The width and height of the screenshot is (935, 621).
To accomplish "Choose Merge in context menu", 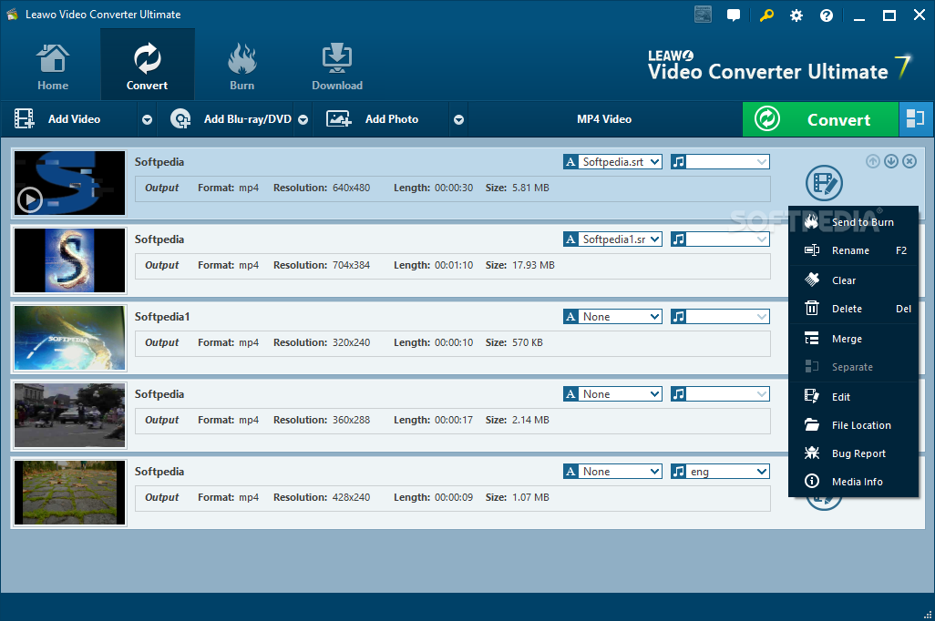I will click(x=853, y=339).
